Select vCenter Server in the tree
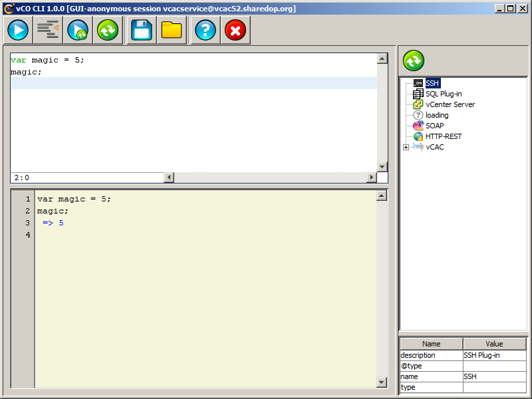The width and height of the screenshot is (532, 399). pyautogui.click(x=450, y=104)
